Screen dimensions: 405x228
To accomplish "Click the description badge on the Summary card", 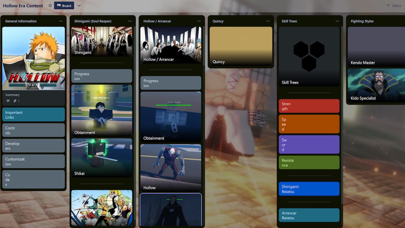I will click(x=8, y=100).
